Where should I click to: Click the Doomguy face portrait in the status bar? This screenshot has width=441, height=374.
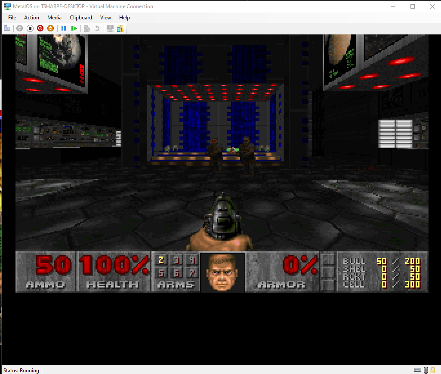point(222,272)
